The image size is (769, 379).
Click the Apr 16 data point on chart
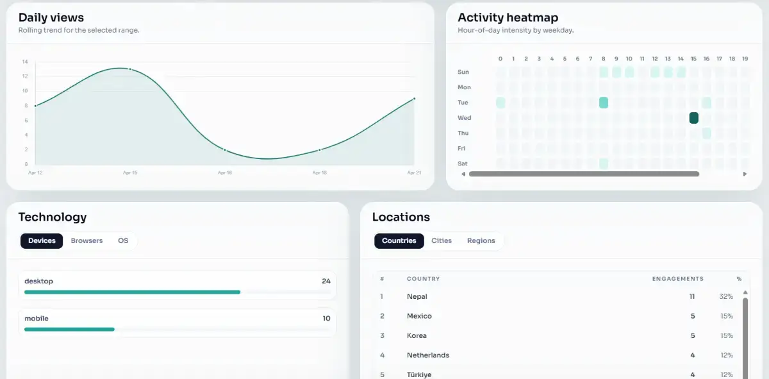click(225, 149)
